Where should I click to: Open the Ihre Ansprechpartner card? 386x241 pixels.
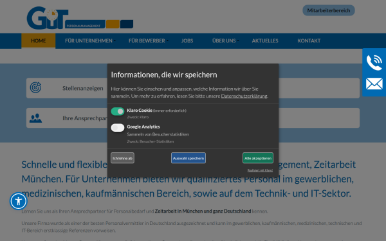[x=193, y=118]
